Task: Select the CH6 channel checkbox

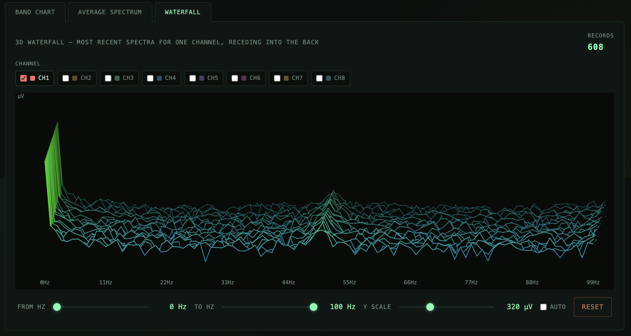Action: (235, 78)
